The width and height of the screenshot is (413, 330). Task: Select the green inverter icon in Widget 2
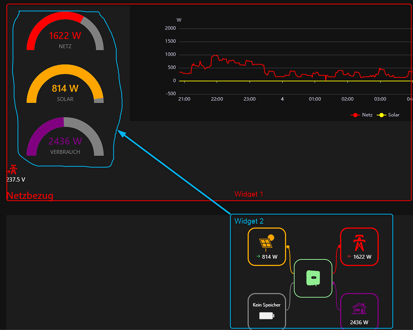coord(313,278)
